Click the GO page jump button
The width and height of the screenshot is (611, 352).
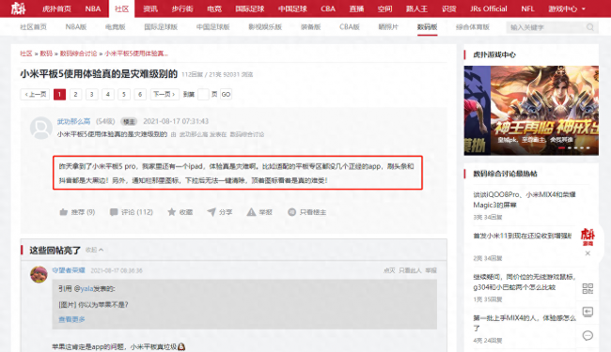pyautogui.click(x=226, y=94)
